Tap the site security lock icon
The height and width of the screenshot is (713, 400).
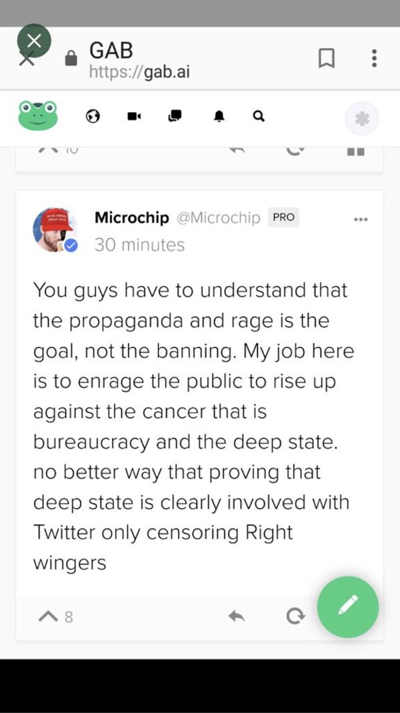coord(71,57)
